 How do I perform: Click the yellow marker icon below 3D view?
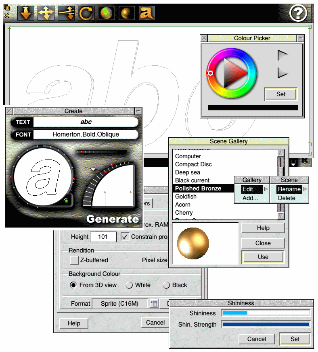tap(293, 163)
